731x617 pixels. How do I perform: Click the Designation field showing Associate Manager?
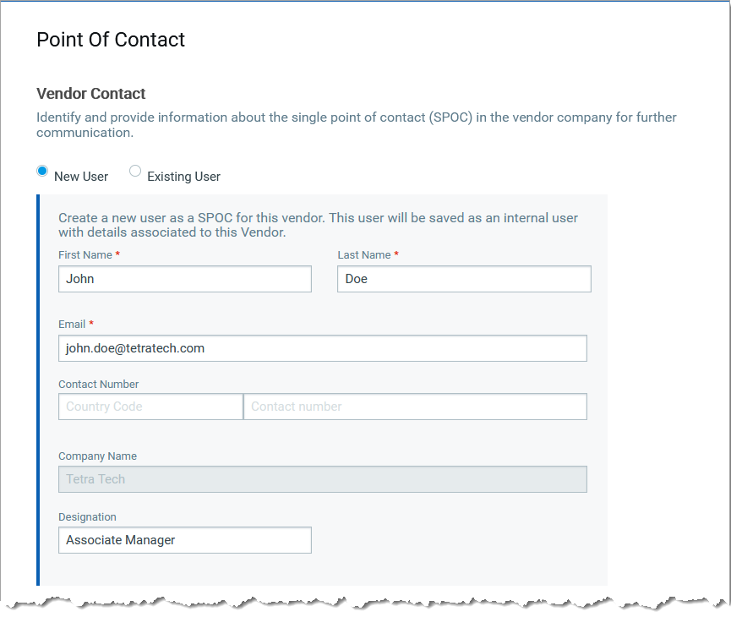point(184,540)
